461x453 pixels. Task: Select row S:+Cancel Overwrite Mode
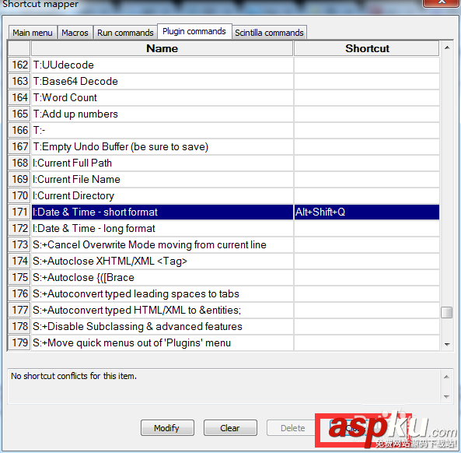click(224, 244)
